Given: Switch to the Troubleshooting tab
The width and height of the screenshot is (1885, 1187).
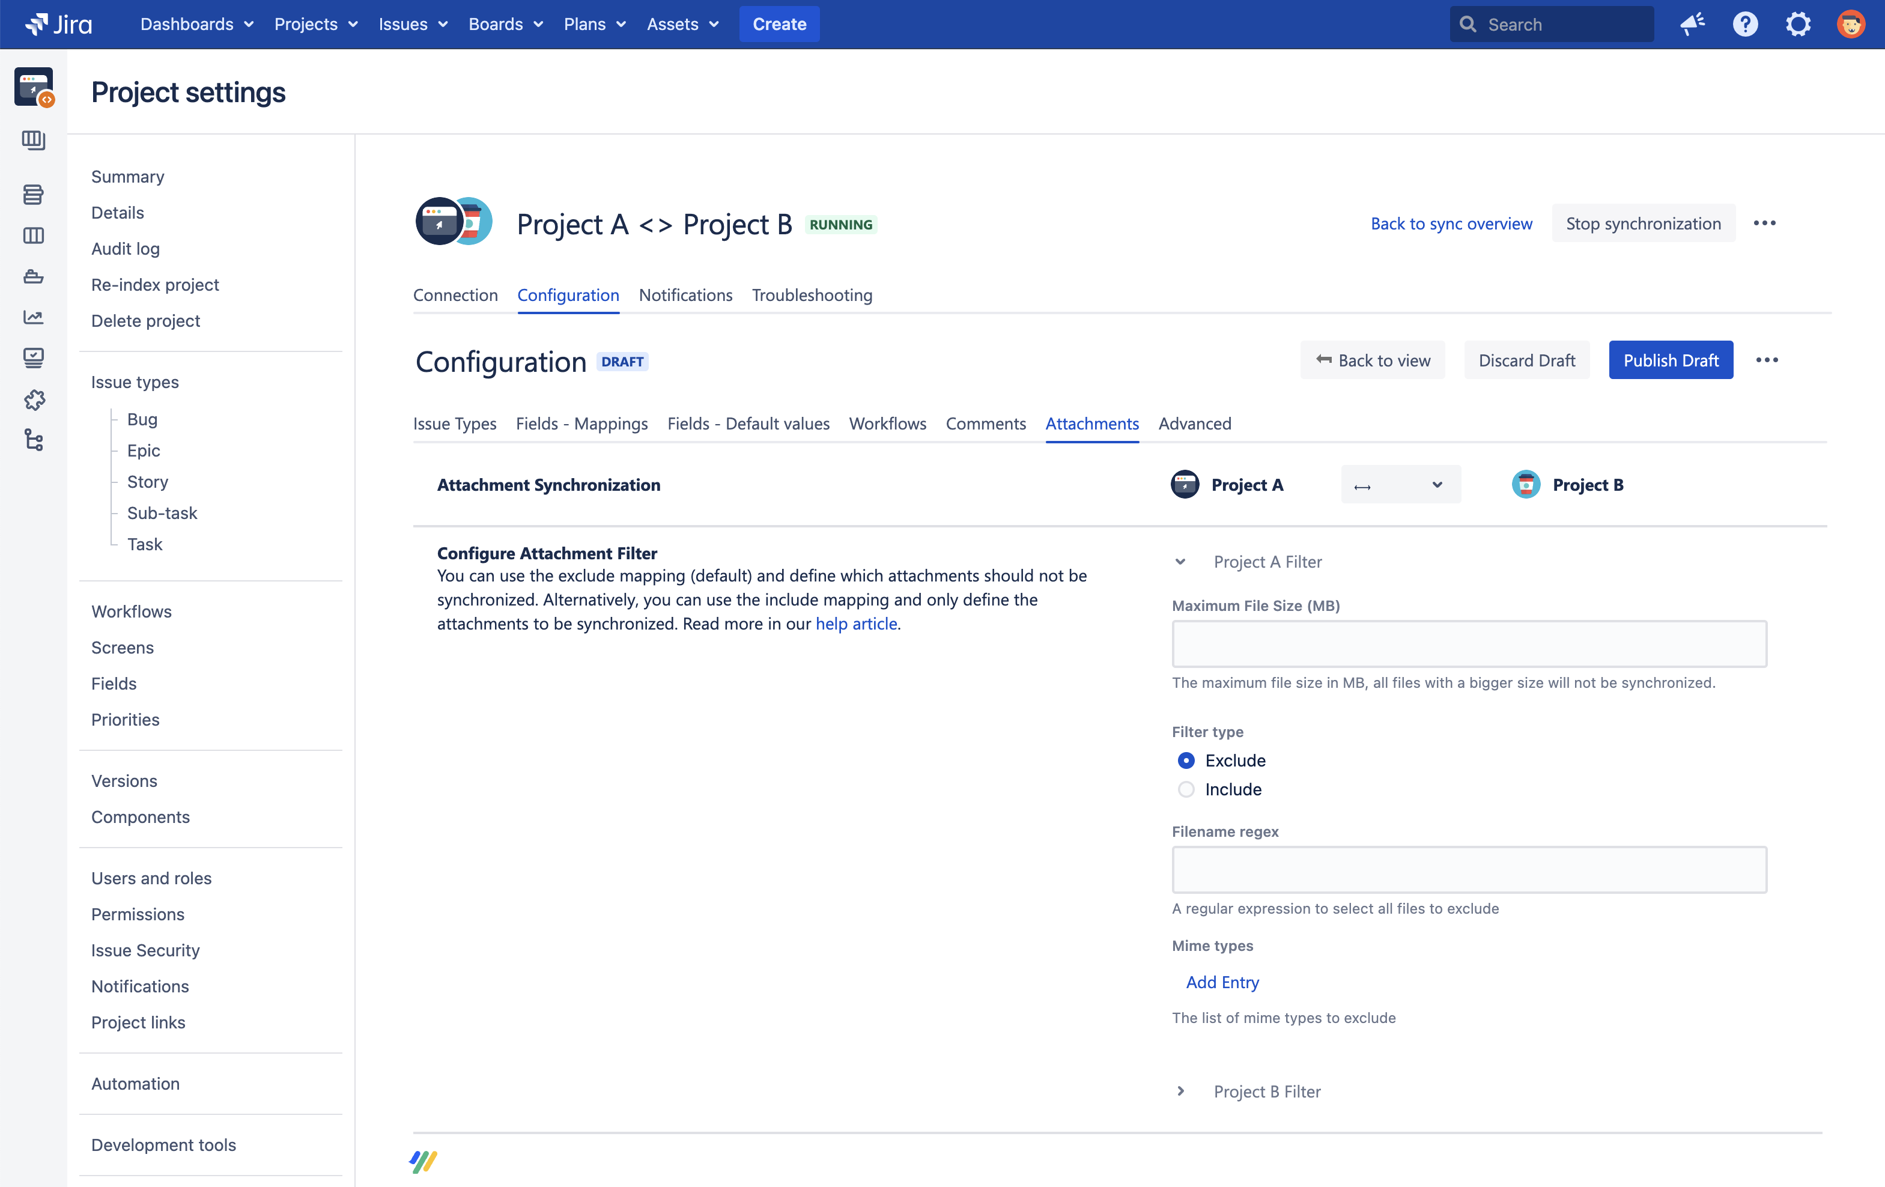Looking at the screenshot, I should (812, 295).
